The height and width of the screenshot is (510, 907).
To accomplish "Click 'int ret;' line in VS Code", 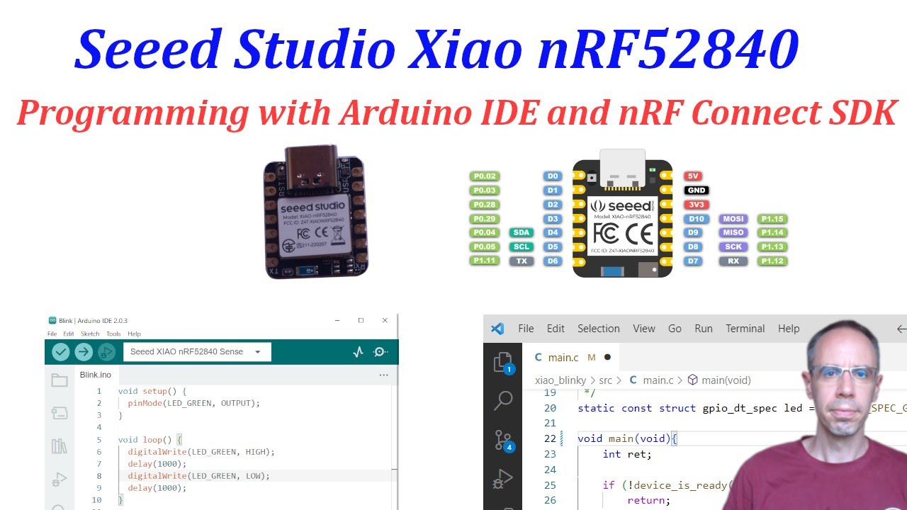I will coord(627,454).
